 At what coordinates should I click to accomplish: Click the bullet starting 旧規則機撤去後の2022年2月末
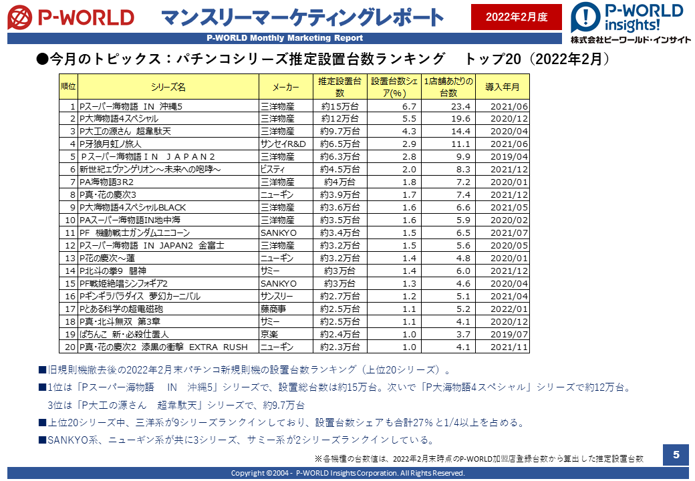coord(245,370)
